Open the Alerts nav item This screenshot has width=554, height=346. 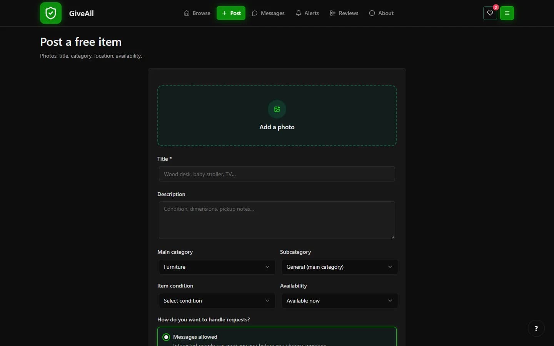coord(307,13)
